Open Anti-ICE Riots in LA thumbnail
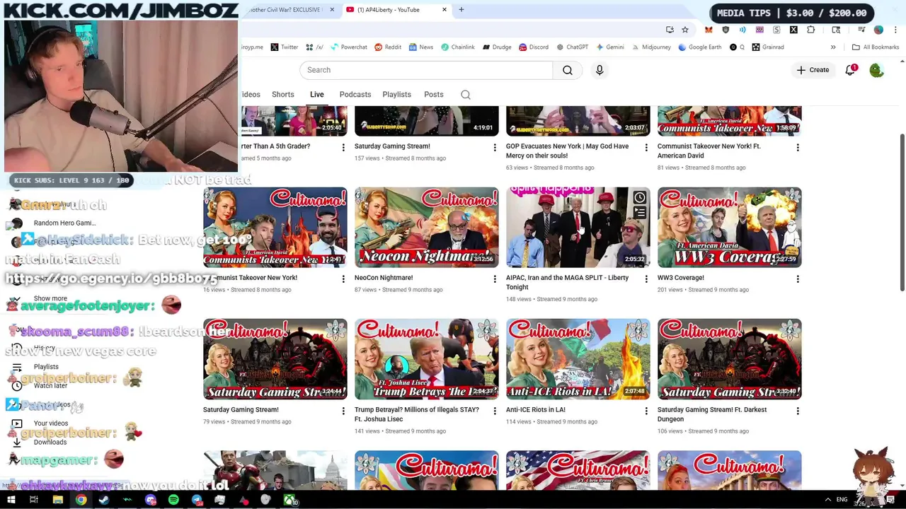 [578, 359]
